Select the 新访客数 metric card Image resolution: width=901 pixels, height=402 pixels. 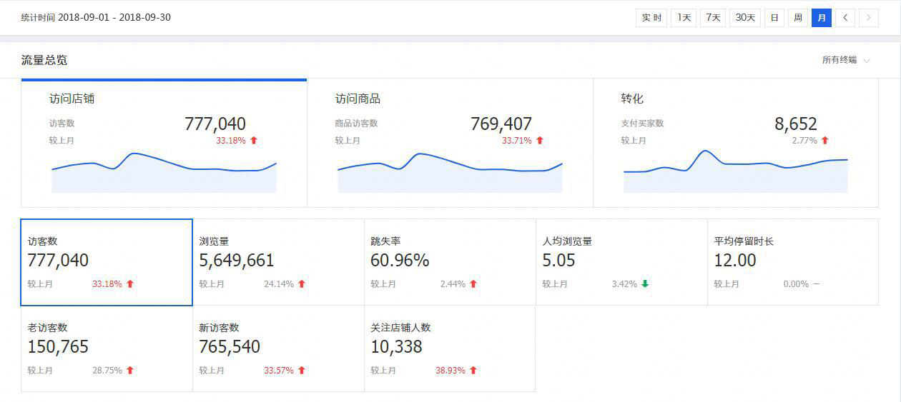pyautogui.click(x=278, y=348)
